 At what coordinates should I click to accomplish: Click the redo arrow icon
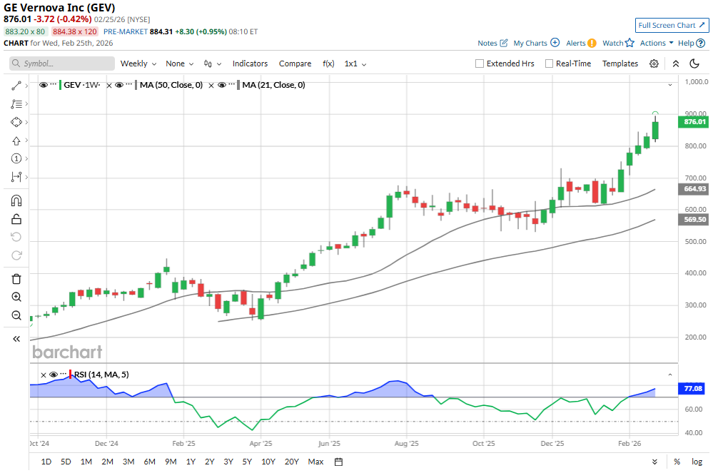point(16,255)
